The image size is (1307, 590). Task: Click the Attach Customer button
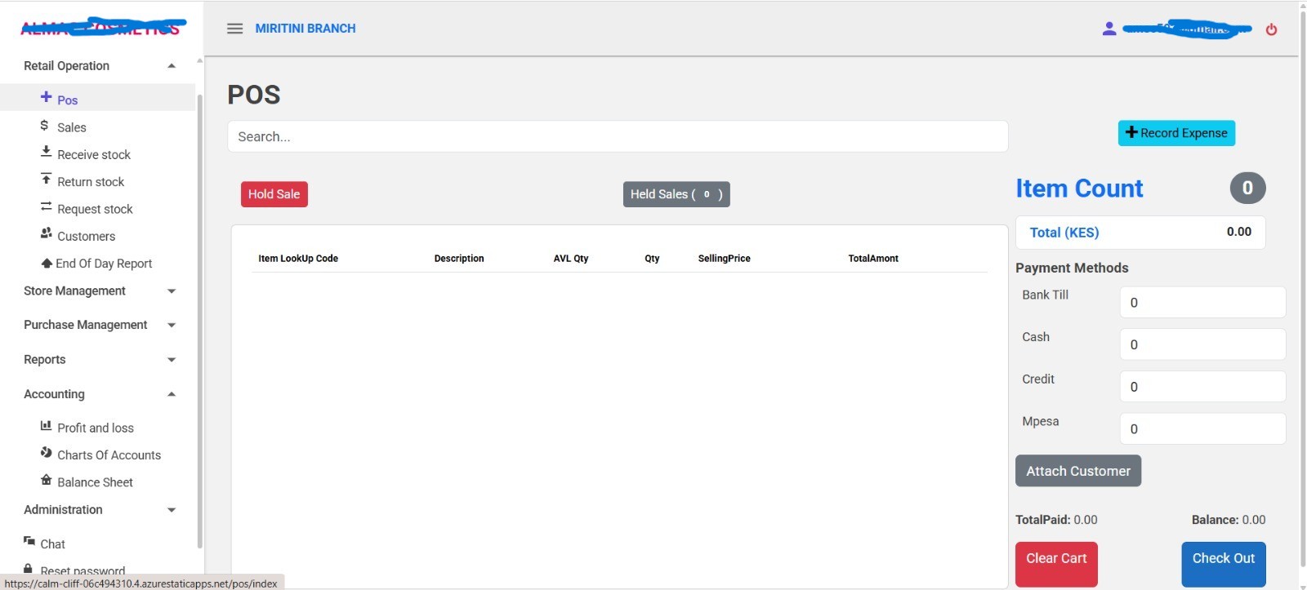pyautogui.click(x=1078, y=471)
